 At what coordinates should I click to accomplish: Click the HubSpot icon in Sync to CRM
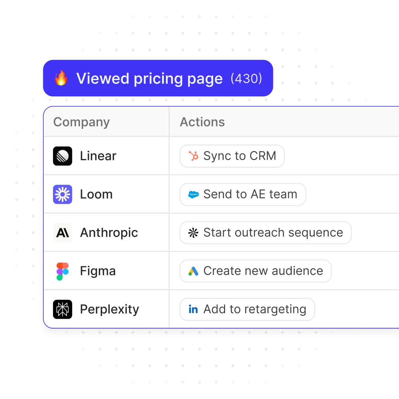(193, 156)
